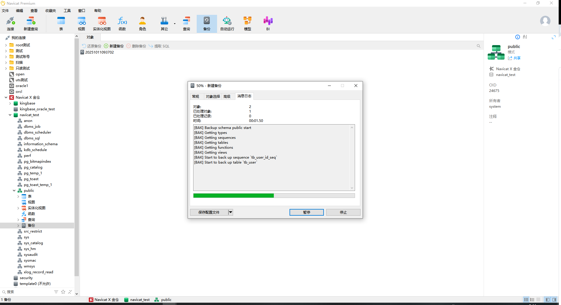The width and height of the screenshot is (561, 305).
Task: Open the AI assistant icon
Action: 525,37
